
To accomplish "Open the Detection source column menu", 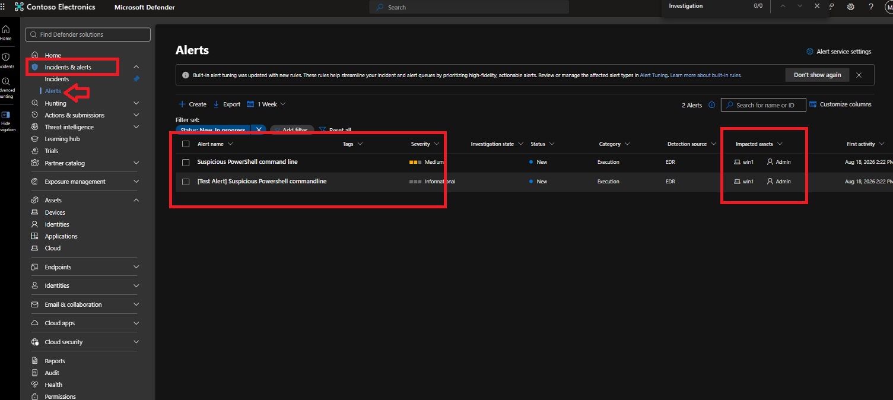I will pos(714,144).
